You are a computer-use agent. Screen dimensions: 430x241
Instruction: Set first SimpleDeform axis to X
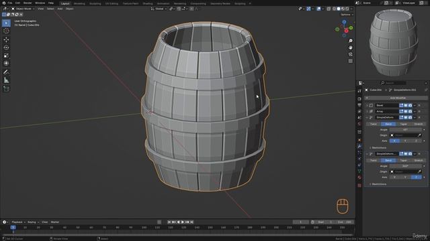click(x=394, y=141)
